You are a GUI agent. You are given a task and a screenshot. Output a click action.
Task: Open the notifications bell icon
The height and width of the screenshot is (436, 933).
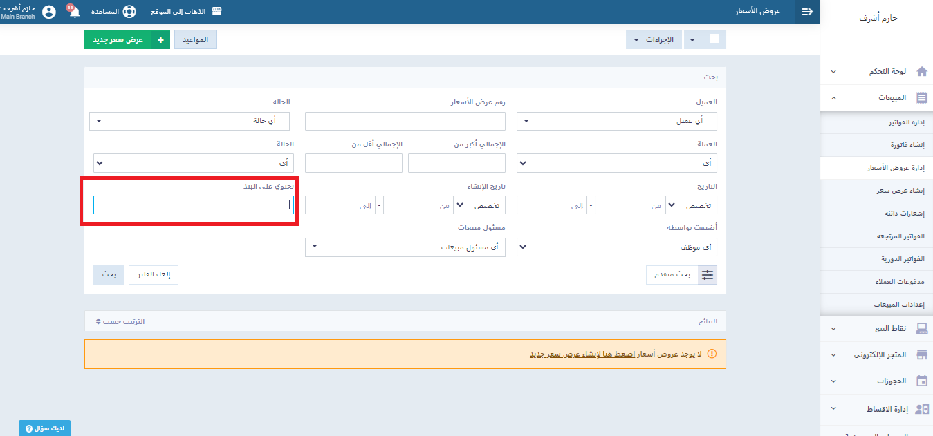[x=74, y=12]
